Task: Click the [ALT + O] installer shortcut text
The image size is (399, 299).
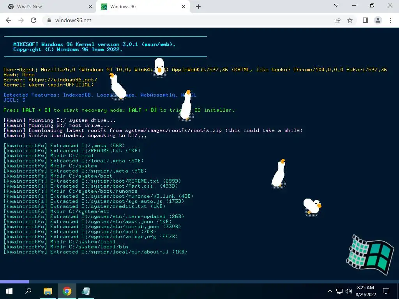Action: pos(143,110)
